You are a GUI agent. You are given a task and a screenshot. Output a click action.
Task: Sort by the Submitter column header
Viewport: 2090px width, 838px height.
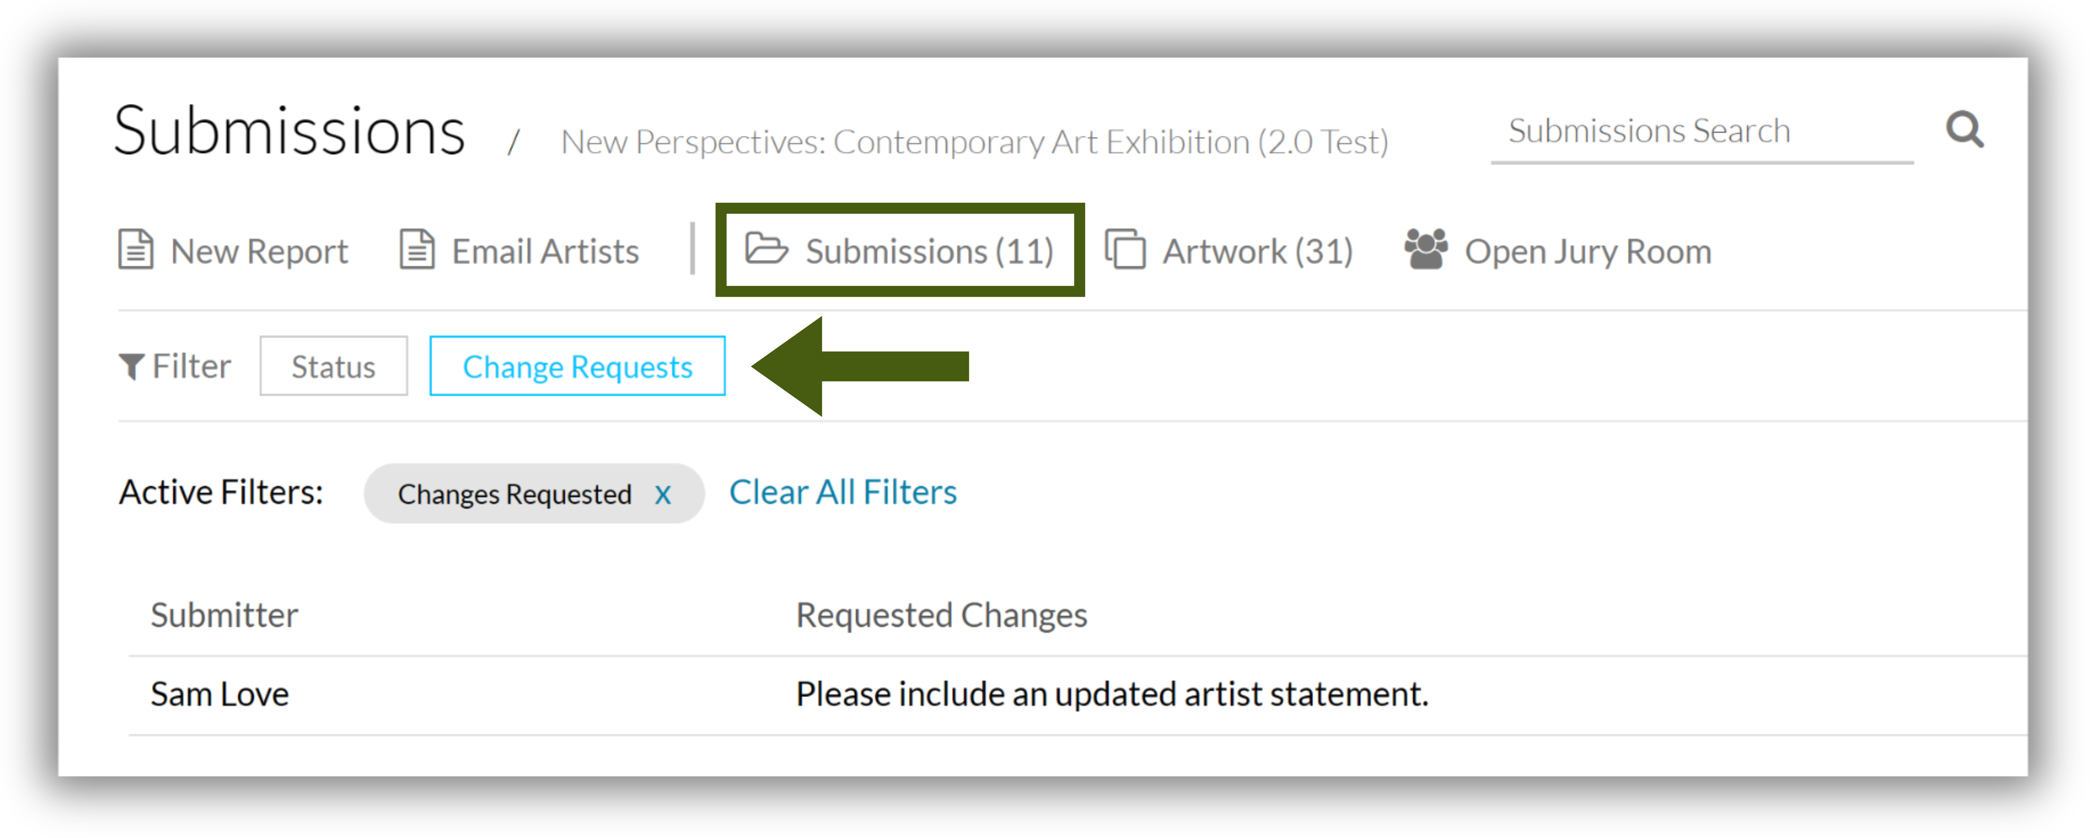click(x=224, y=615)
